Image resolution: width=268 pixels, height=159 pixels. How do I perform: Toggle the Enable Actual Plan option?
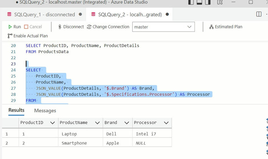tap(28, 36)
